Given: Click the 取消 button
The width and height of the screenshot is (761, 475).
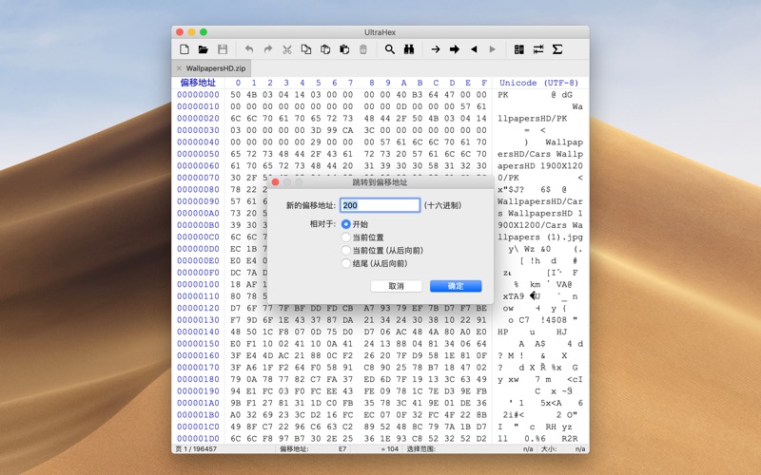Looking at the screenshot, I should (396, 286).
